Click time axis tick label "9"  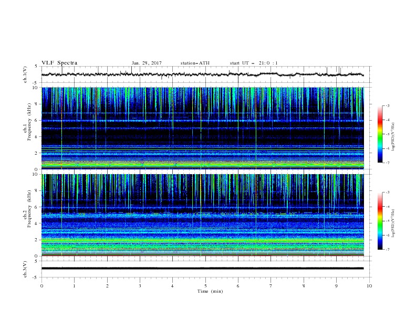click(x=336, y=286)
